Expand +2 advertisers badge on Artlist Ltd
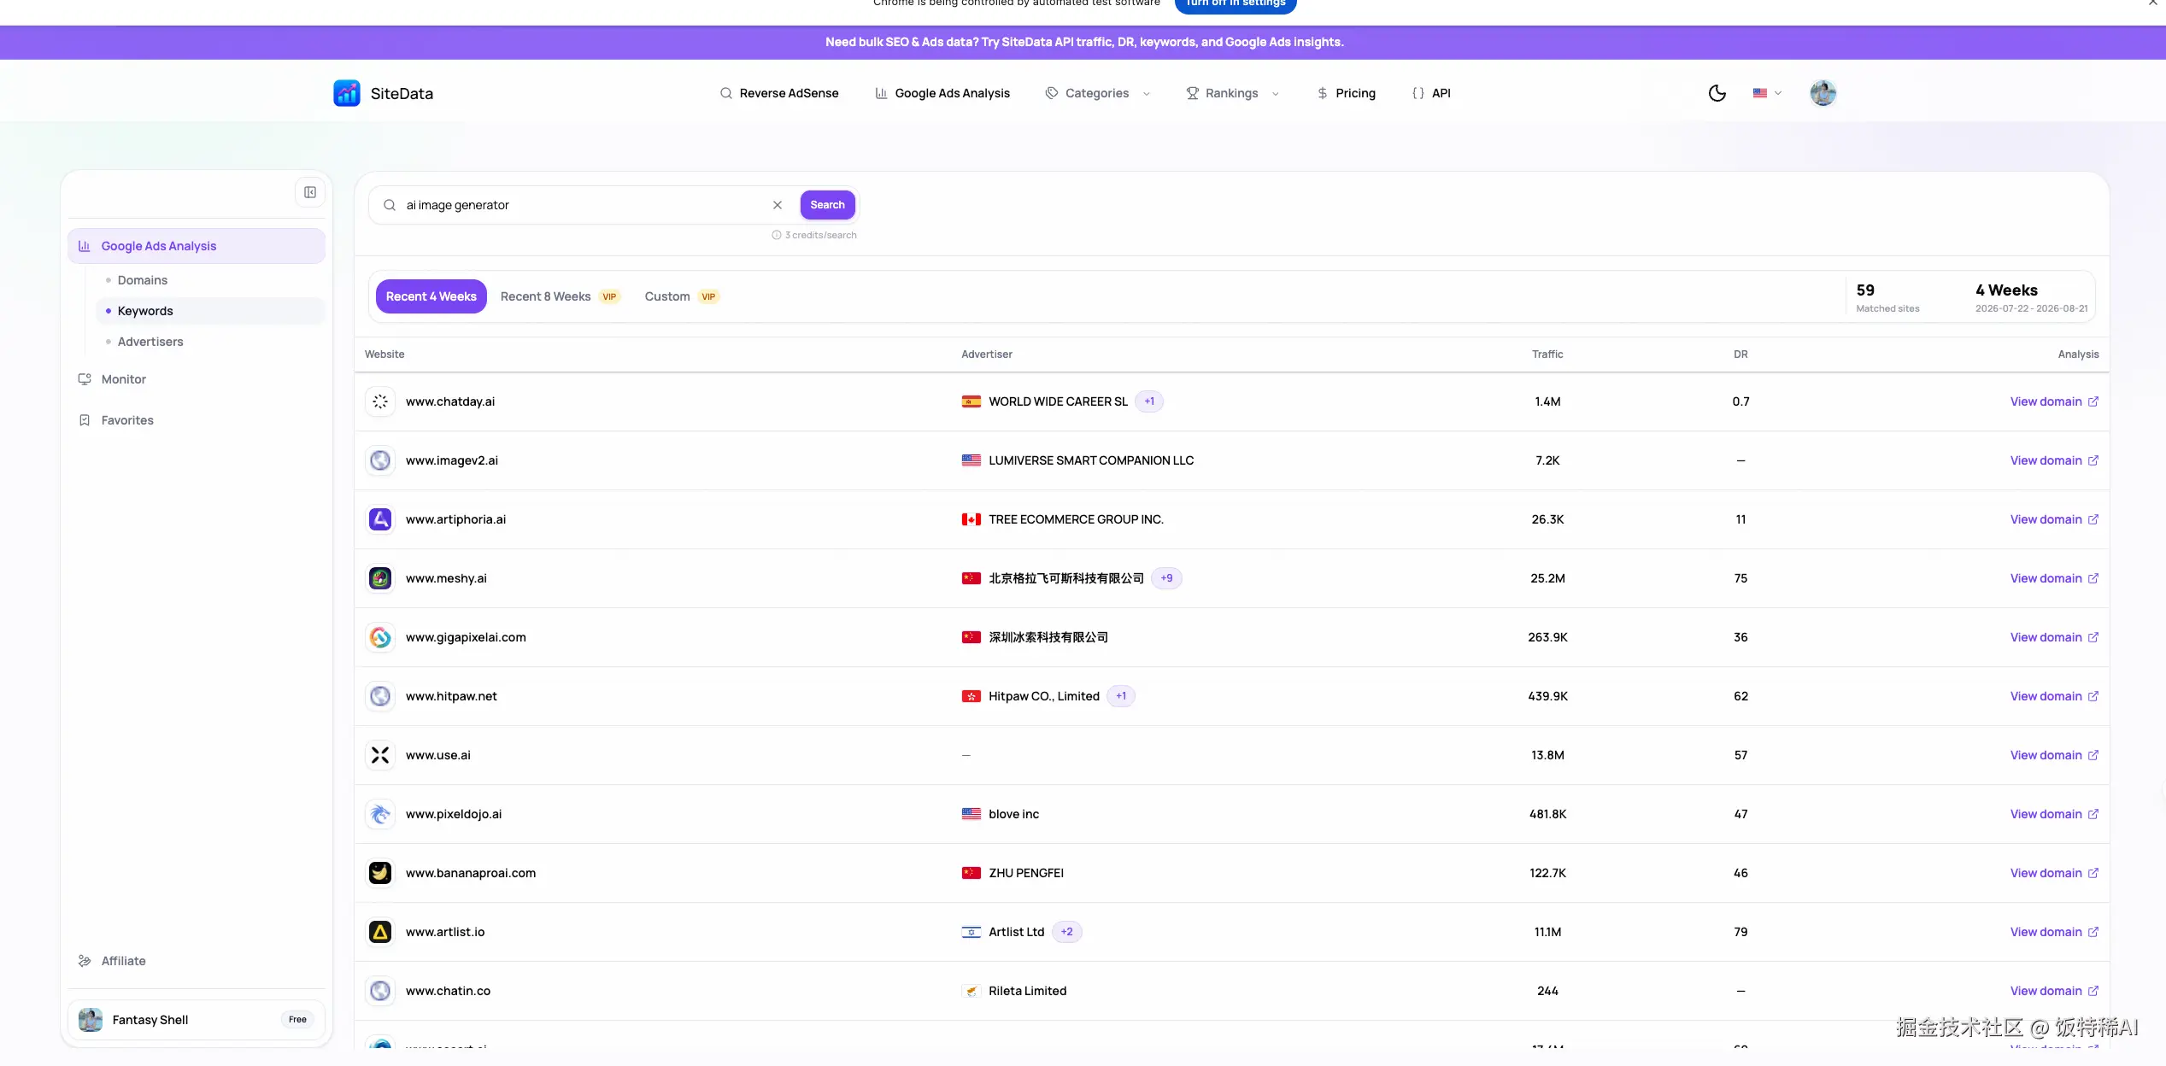2166x1066 pixels. (1066, 932)
